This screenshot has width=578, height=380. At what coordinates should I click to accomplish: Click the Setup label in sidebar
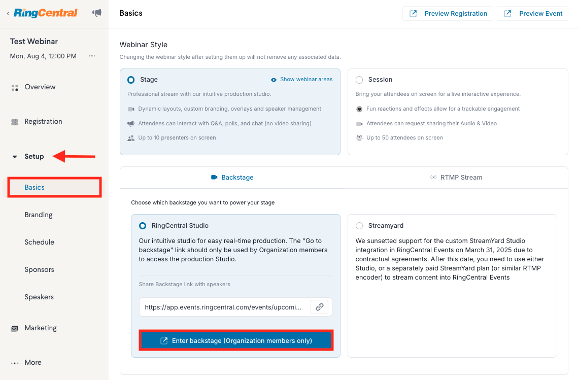(35, 156)
